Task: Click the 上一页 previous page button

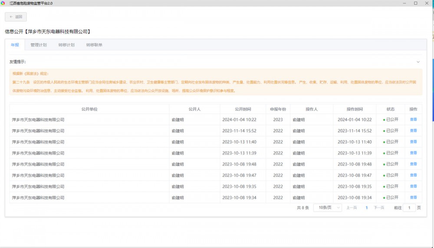Action: pyautogui.click(x=352, y=208)
